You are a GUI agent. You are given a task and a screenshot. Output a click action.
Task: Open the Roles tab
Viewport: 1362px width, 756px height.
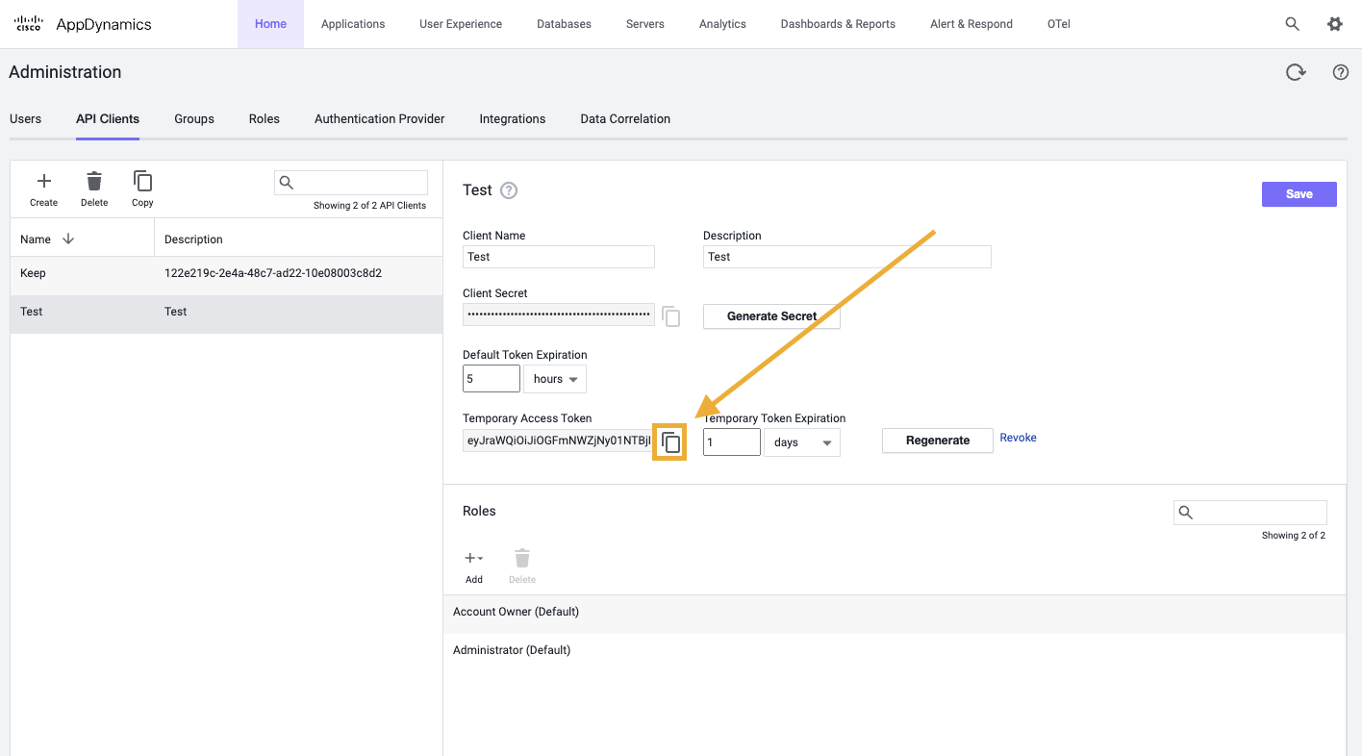[265, 119]
